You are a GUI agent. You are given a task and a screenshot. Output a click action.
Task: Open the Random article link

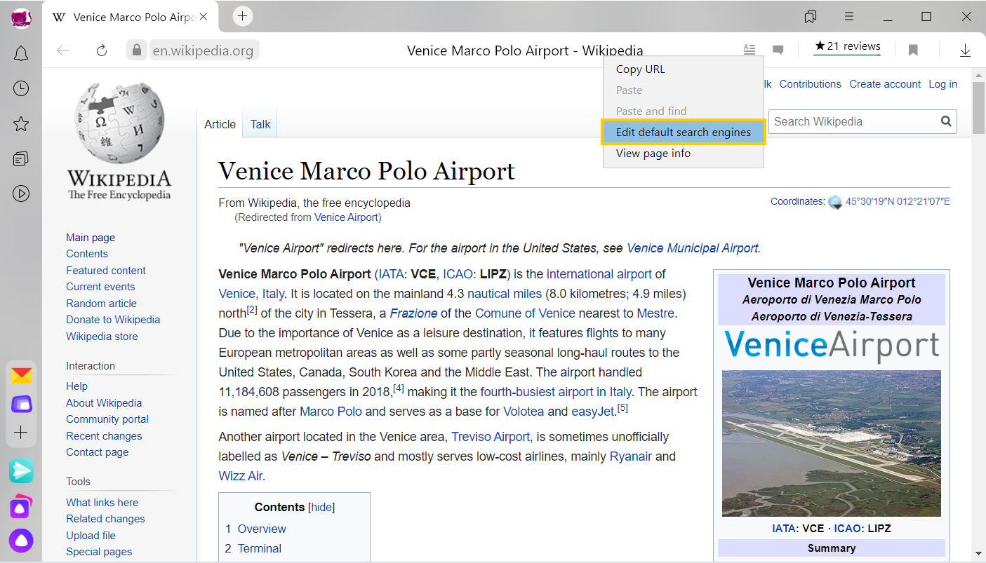(101, 303)
